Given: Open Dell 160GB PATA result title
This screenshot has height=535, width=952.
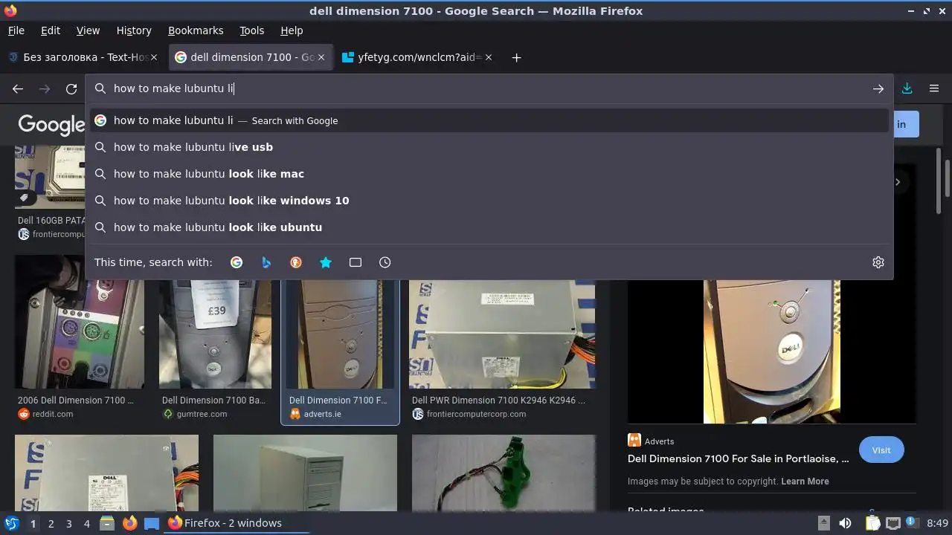Looking at the screenshot, I should pyautogui.click(x=52, y=221).
